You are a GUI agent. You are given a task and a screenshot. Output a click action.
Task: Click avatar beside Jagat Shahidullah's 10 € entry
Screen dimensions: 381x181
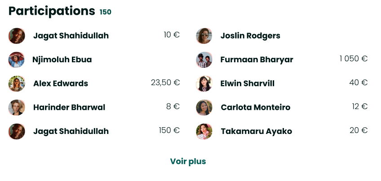pos(16,36)
